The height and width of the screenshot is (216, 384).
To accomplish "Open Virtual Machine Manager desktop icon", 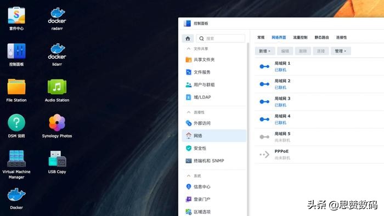I will [x=16, y=164].
